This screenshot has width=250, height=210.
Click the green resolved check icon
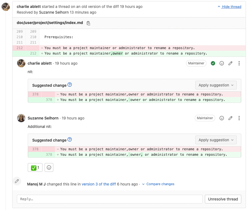[213, 63]
